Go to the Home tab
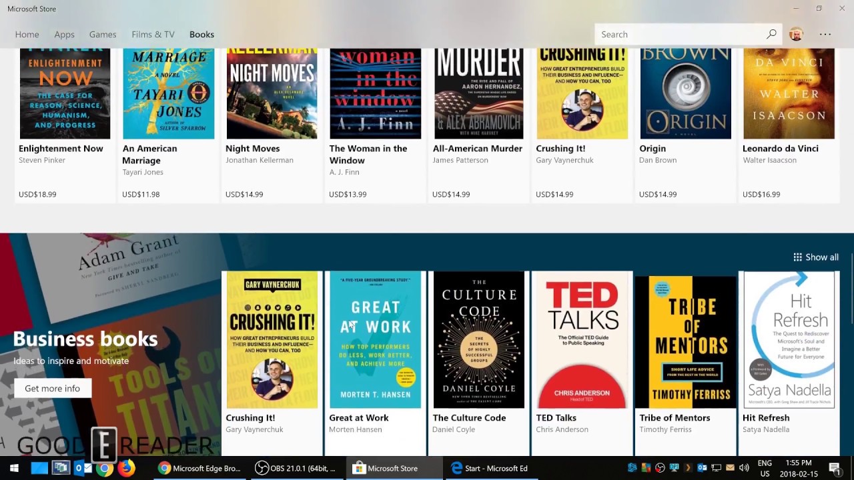This screenshot has height=480, width=854. pyautogui.click(x=27, y=34)
